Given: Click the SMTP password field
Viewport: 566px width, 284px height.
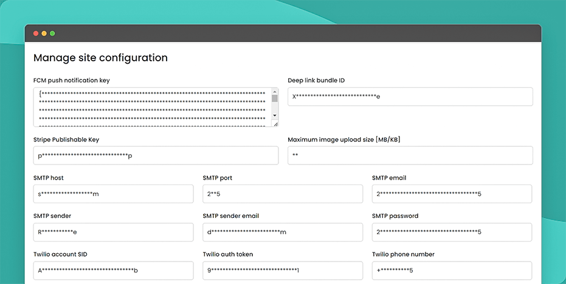Looking at the screenshot, I should coord(452,232).
